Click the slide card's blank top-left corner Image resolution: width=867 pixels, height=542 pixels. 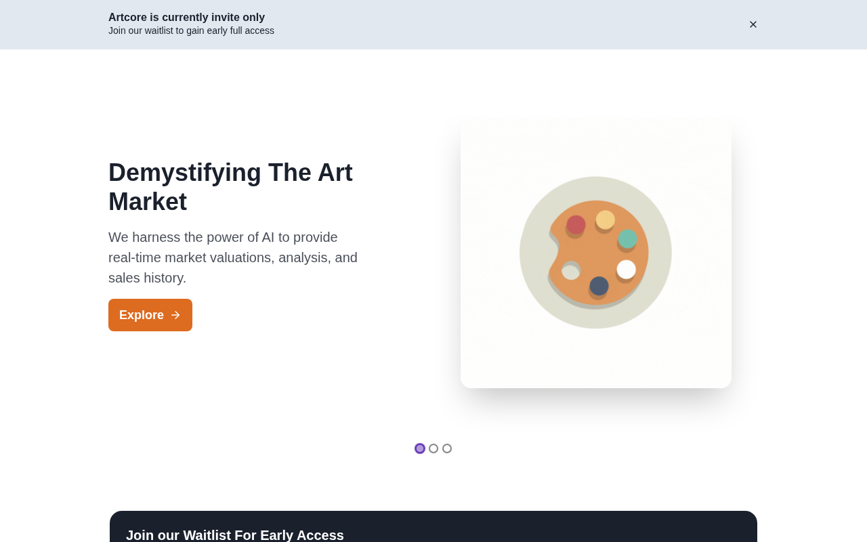pos(481,139)
